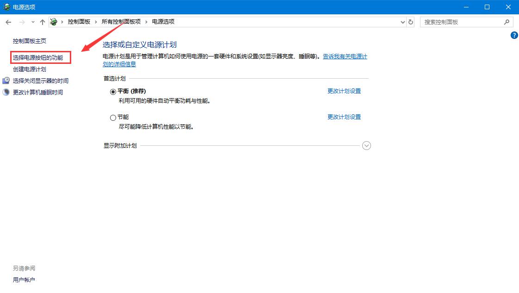Open 选择电源按钮的功能 link
This screenshot has width=519, height=293.
point(38,57)
